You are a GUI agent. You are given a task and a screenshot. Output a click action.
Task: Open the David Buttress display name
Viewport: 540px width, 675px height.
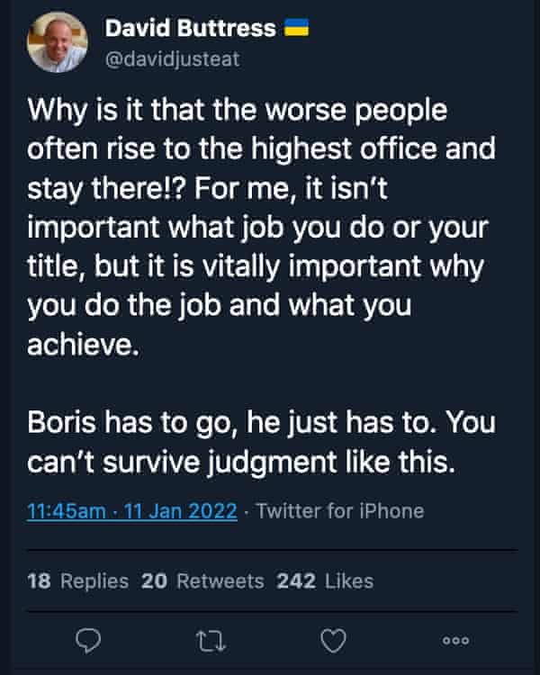190,29
